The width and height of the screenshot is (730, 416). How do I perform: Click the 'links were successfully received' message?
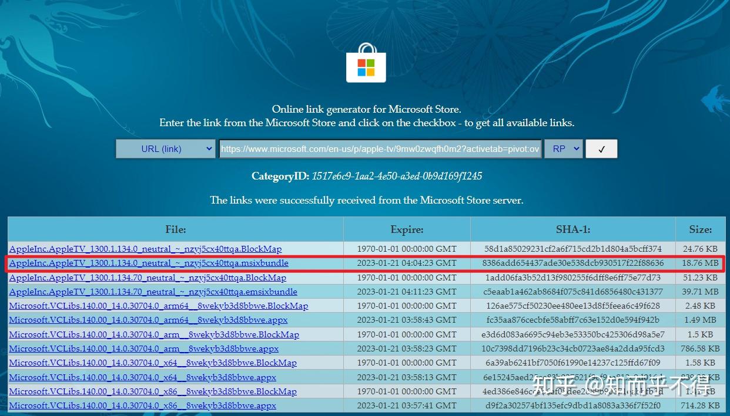pos(367,200)
